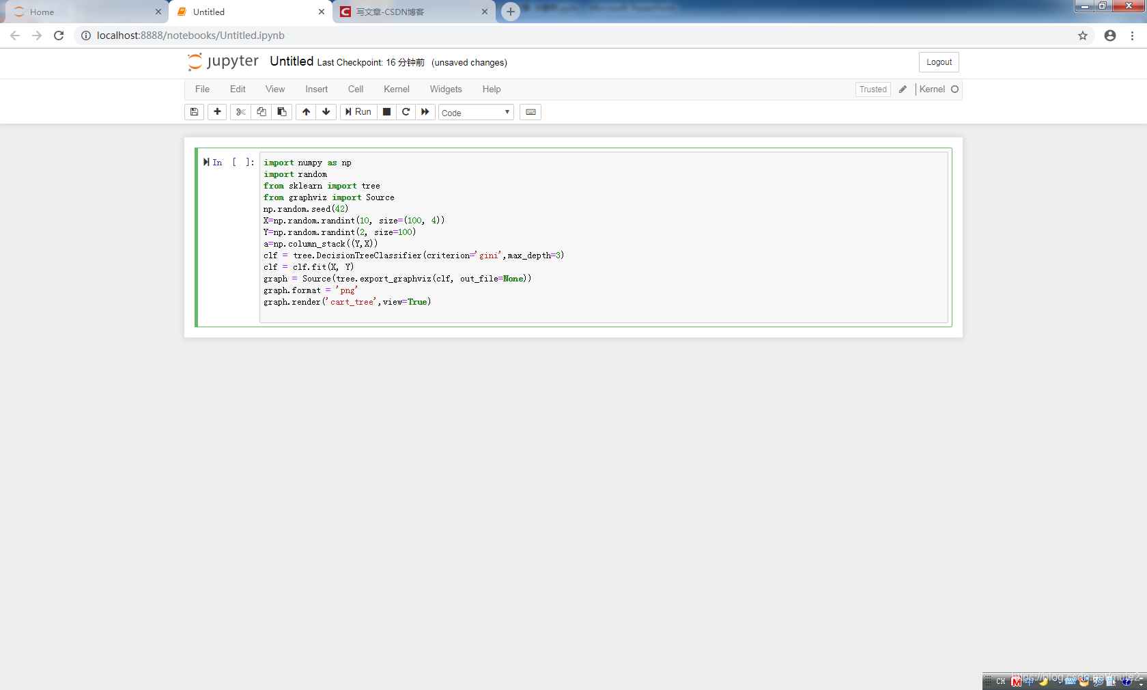The image size is (1147, 690).
Task: Open the File menu
Action: (x=202, y=89)
